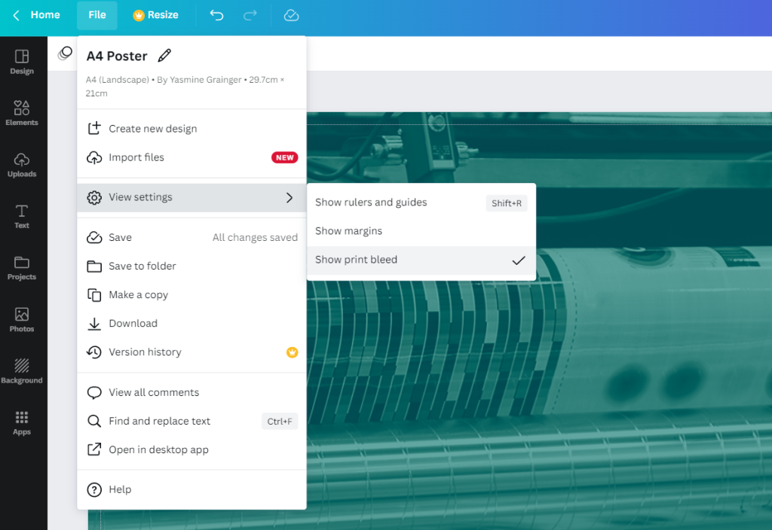Click the Save to folder icon
The image size is (772, 530).
click(x=94, y=267)
